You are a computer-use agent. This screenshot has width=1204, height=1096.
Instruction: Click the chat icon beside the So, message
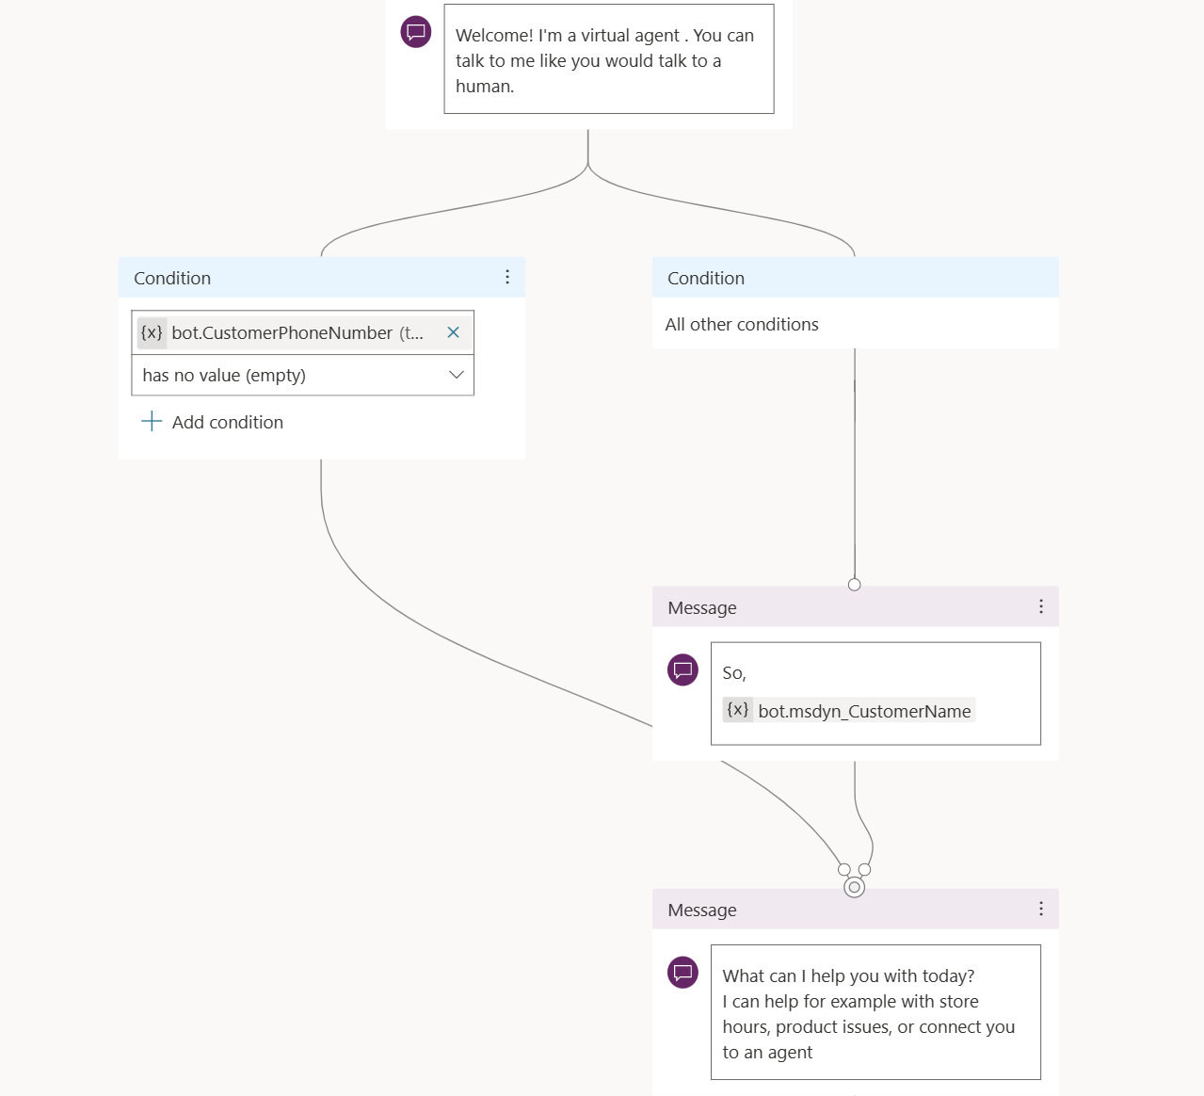pos(682,670)
